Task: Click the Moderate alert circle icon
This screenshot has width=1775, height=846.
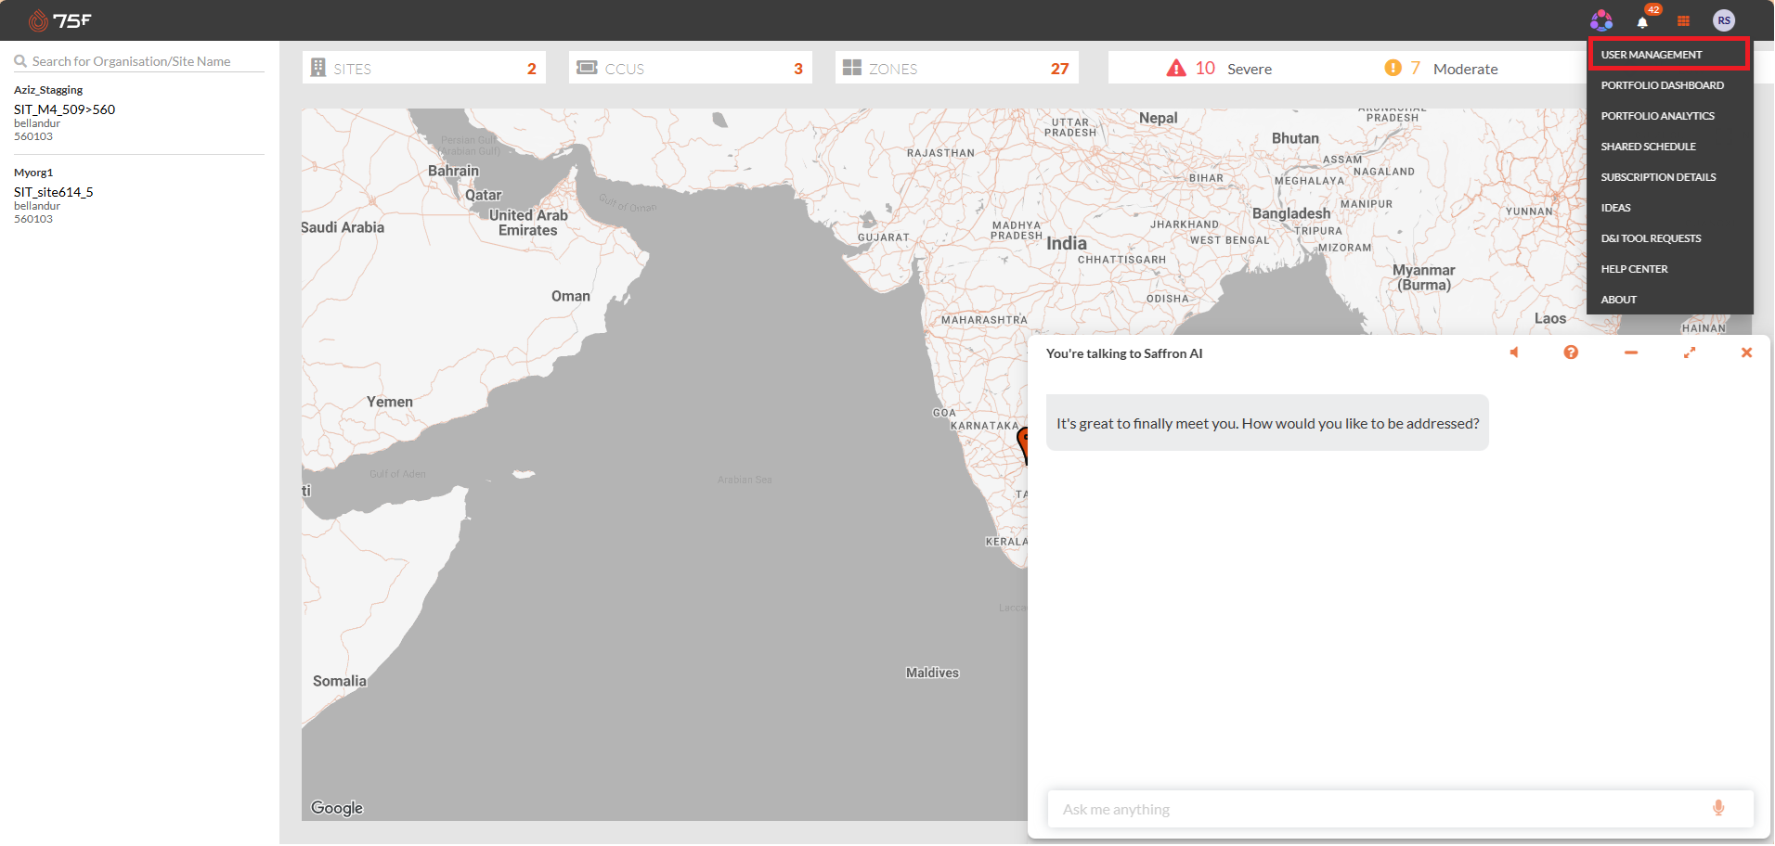Action: [x=1393, y=68]
